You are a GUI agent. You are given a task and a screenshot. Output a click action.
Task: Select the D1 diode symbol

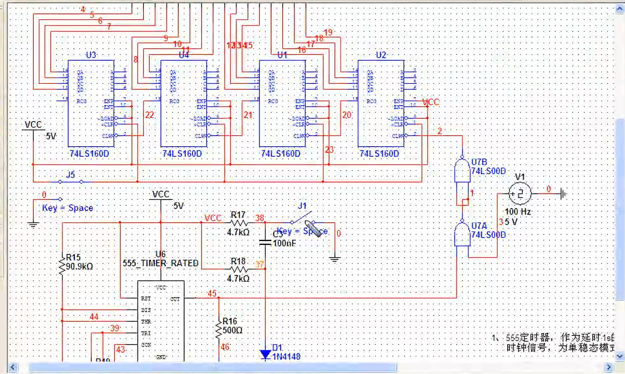(265, 354)
